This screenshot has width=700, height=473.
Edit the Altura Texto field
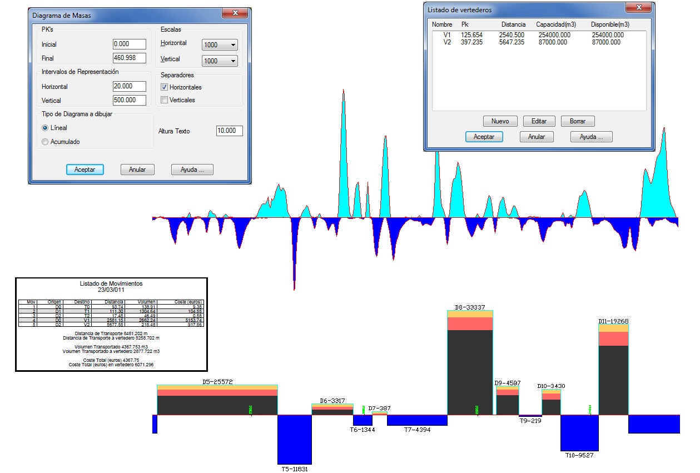coord(229,131)
